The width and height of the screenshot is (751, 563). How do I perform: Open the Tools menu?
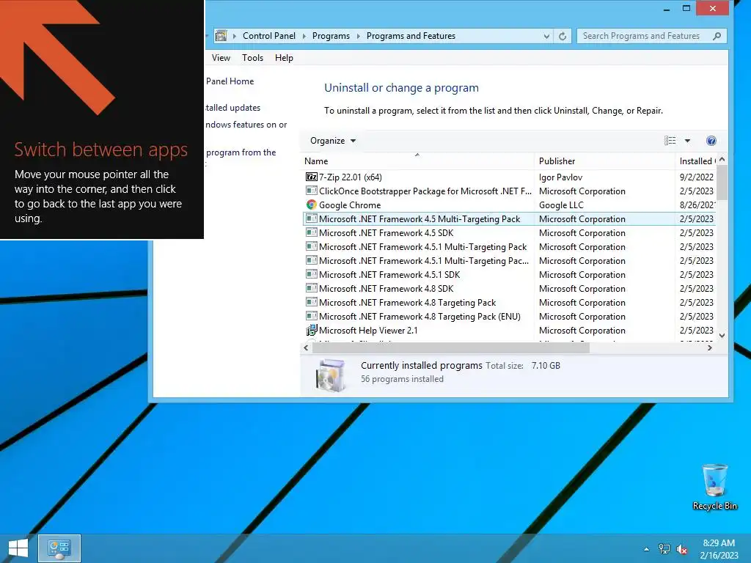pos(252,58)
